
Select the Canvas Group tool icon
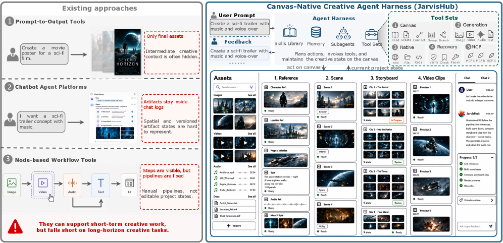coord(431,35)
